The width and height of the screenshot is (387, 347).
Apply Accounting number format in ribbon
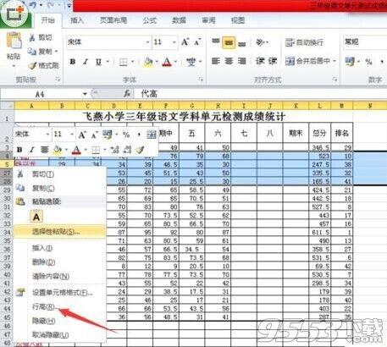(350, 61)
